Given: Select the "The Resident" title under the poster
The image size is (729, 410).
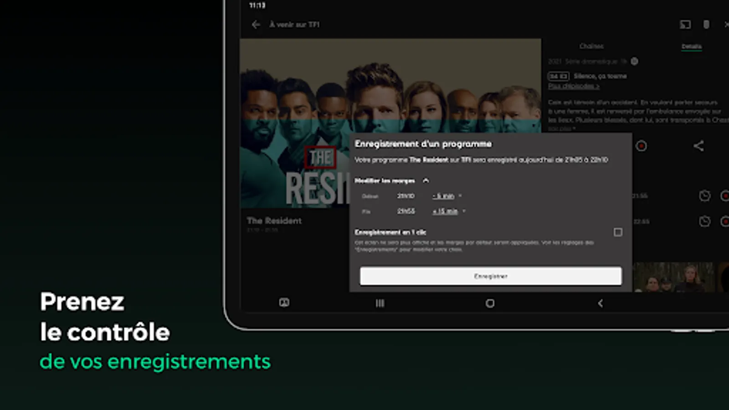Looking at the screenshot, I should click(274, 220).
